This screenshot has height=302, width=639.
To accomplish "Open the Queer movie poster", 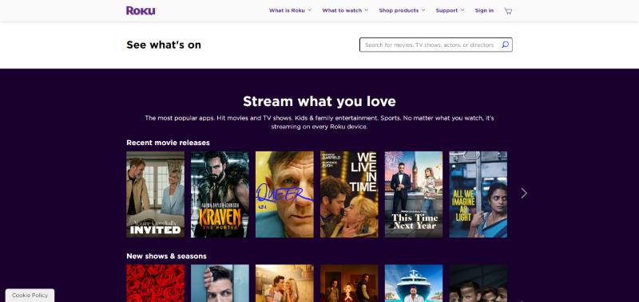I will tap(284, 194).
